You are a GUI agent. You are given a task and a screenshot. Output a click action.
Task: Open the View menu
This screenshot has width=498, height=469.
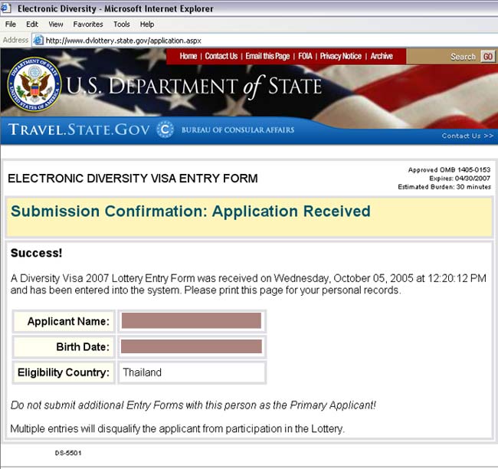coord(56,25)
